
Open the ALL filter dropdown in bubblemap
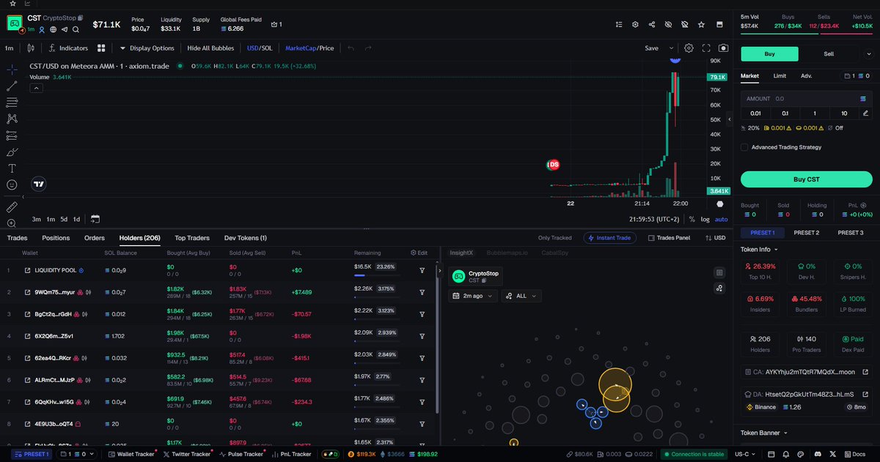click(x=521, y=296)
